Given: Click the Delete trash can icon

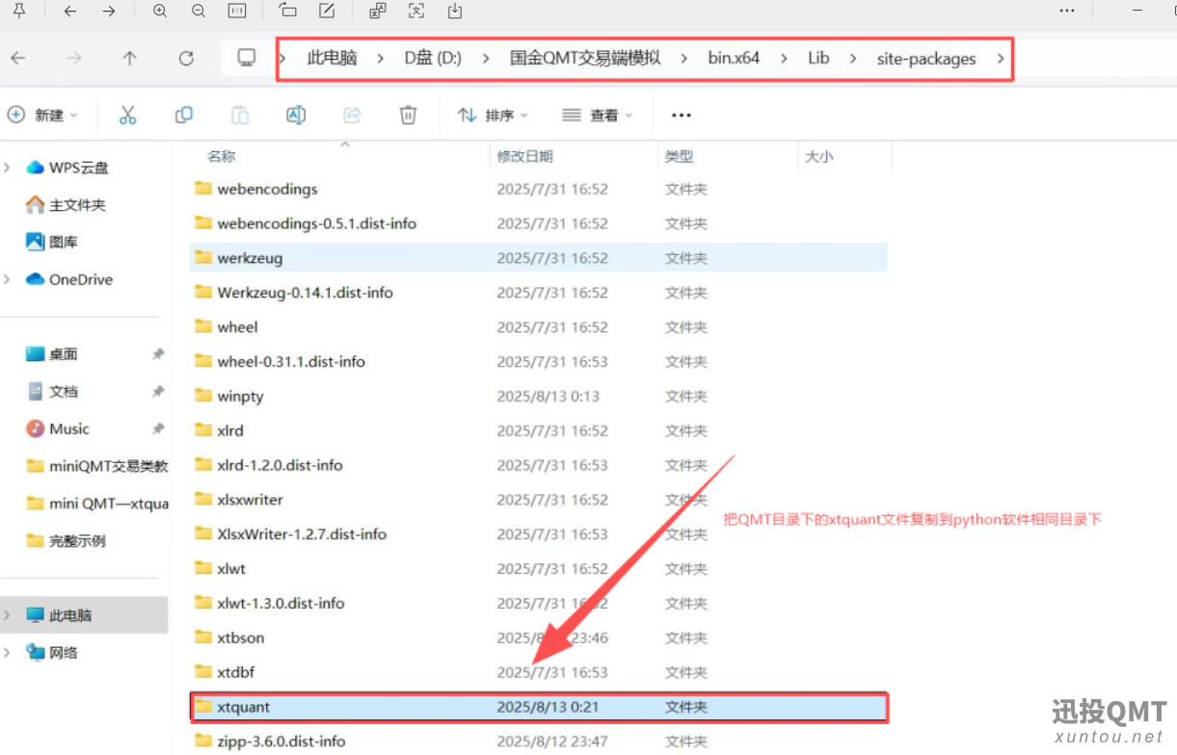Looking at the screenshot, I should click(408, 116).
